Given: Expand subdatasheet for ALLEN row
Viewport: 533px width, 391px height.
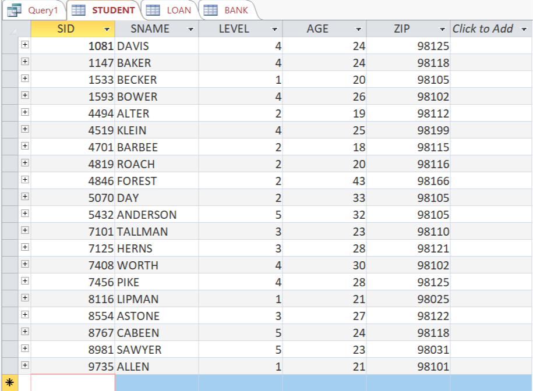Looking at the screenshot, I should pyautogui.click(x=25, y=365).
